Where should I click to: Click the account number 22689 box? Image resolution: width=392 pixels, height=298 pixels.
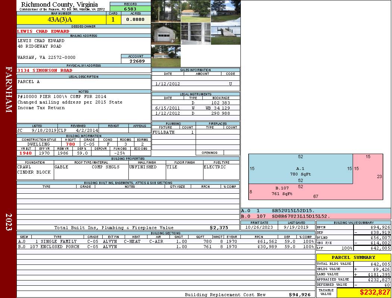136,61
